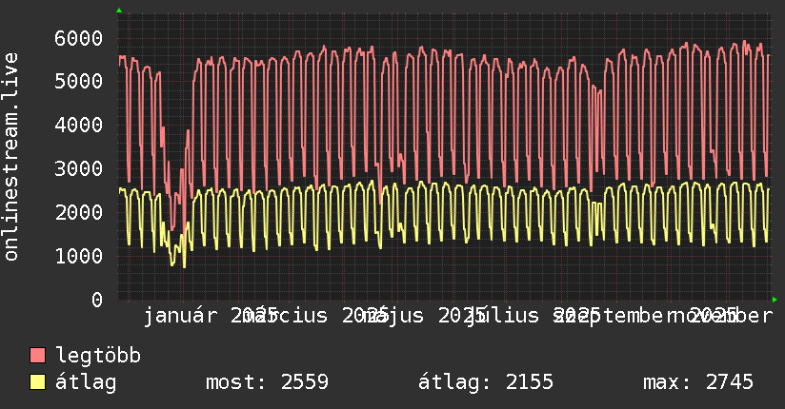Screen dimensions: 785x409
Task: Click the 'max: 2745' statistic
Action: (697, 383)
